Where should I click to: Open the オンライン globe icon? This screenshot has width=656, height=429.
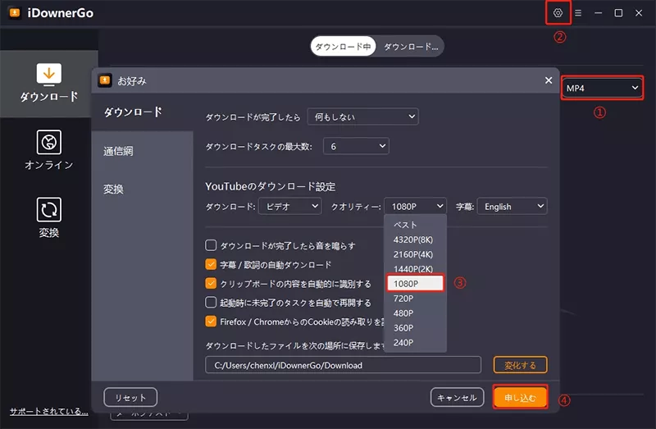48,141
